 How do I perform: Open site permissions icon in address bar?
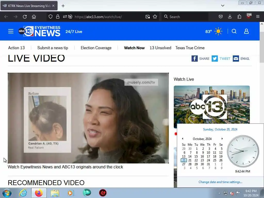pyautogui.click(x=65, y=17)
